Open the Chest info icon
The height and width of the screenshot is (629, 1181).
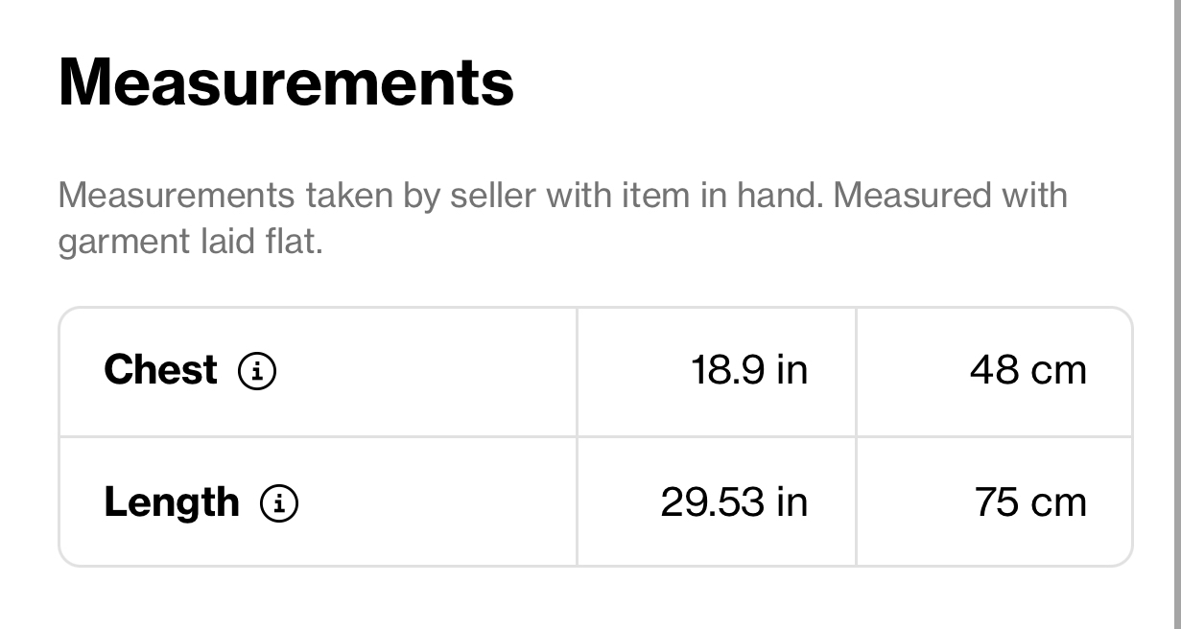256,370
